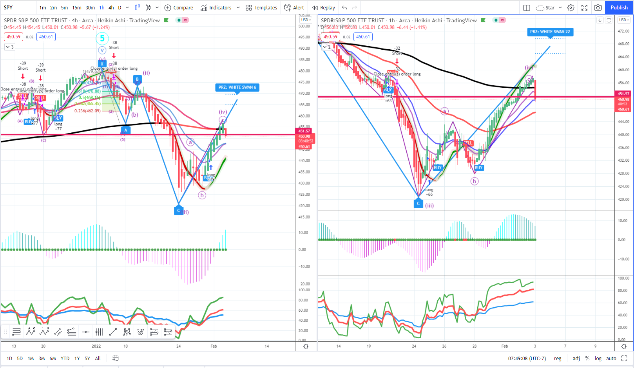Select the D daily interval

[120, 7]
